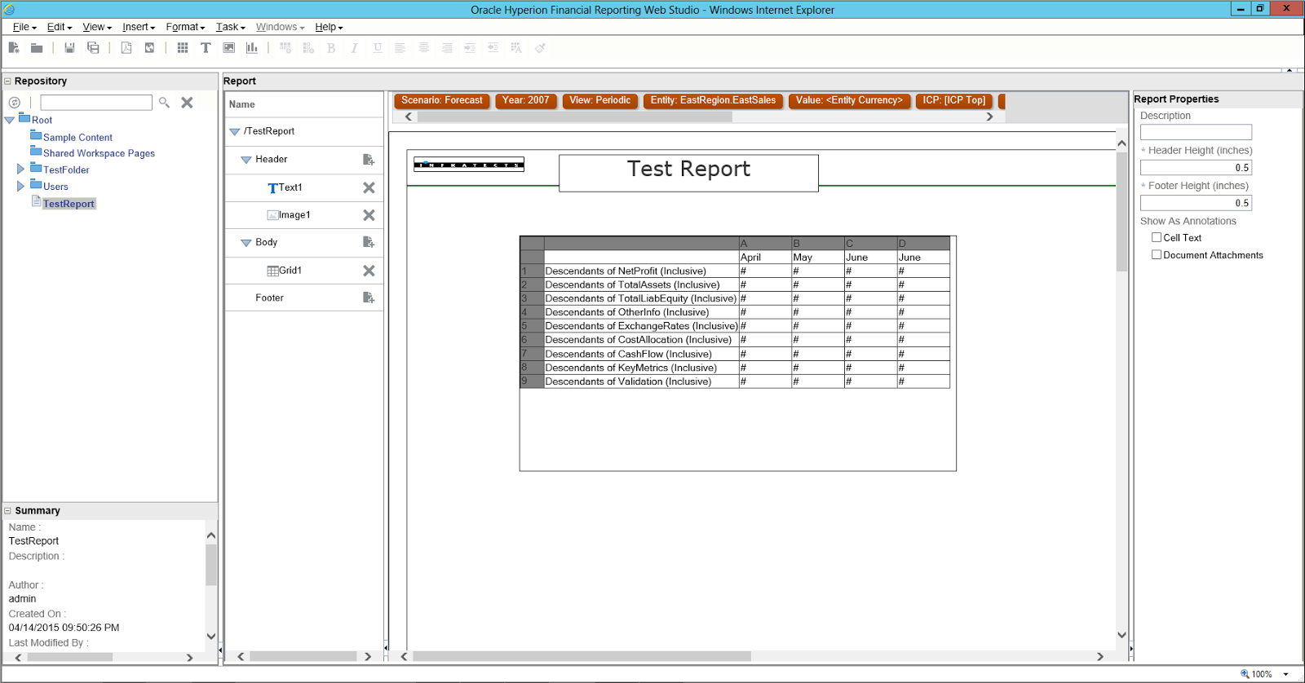Open the Help menu
Image resolution: width=1305 pixels, height=683 pixels.
329,27
